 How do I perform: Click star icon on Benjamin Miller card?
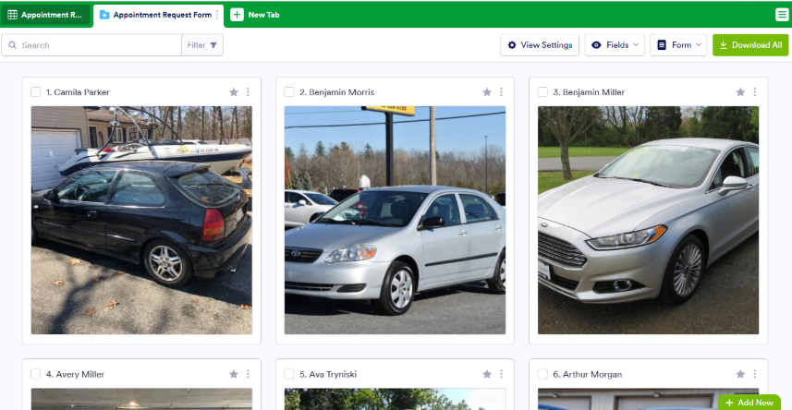tap(740, 92)
